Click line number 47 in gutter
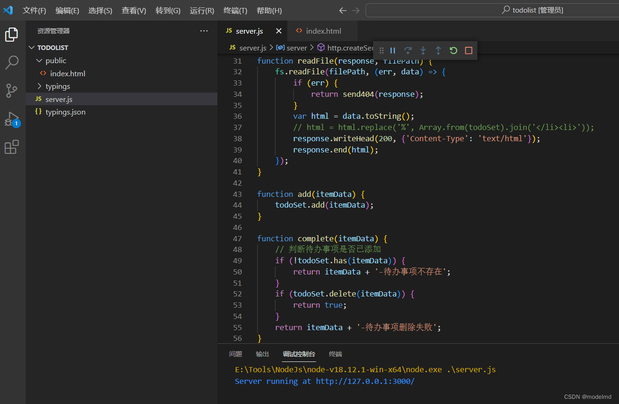 (237, 238)
